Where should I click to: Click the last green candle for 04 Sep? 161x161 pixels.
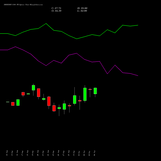[x=95, y=91]
